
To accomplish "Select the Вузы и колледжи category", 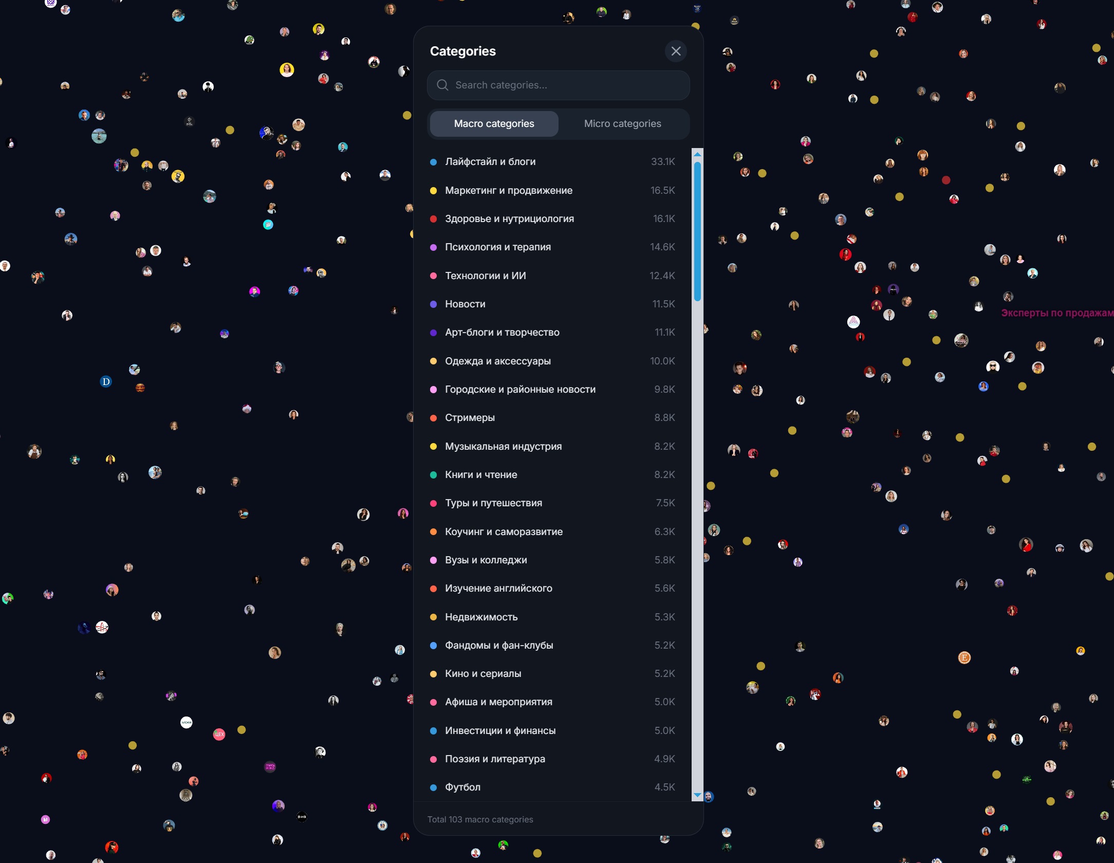I will point(553,560).
